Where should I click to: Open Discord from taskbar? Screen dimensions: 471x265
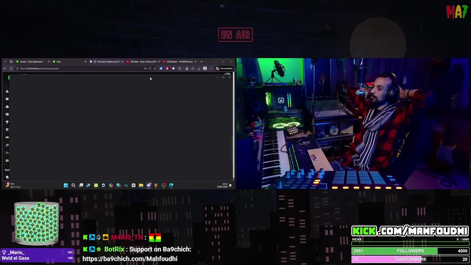pyautogui.click(x=149, y=185)
